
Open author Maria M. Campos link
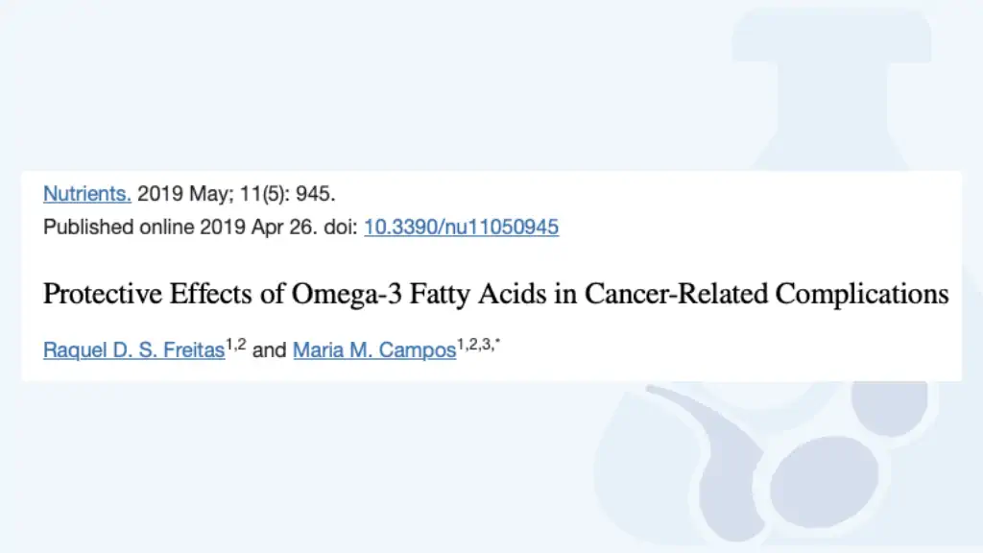point(374,349)
